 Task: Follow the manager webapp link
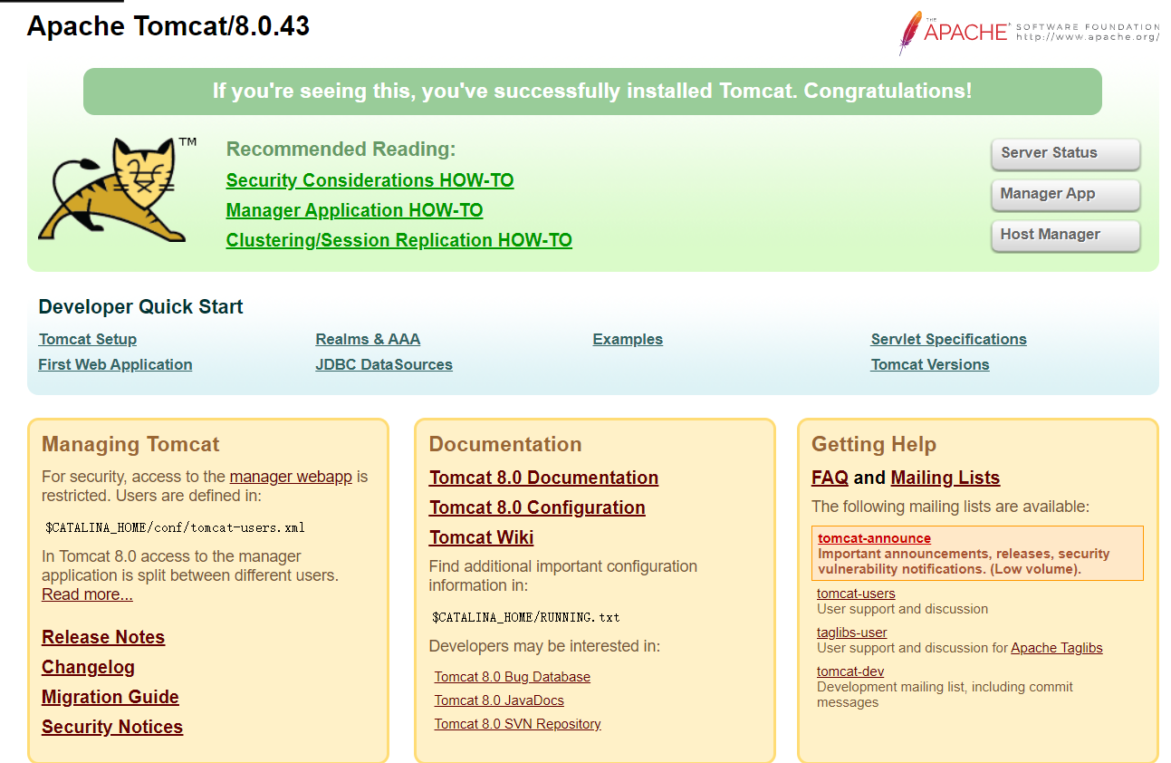tap(291, 477)
